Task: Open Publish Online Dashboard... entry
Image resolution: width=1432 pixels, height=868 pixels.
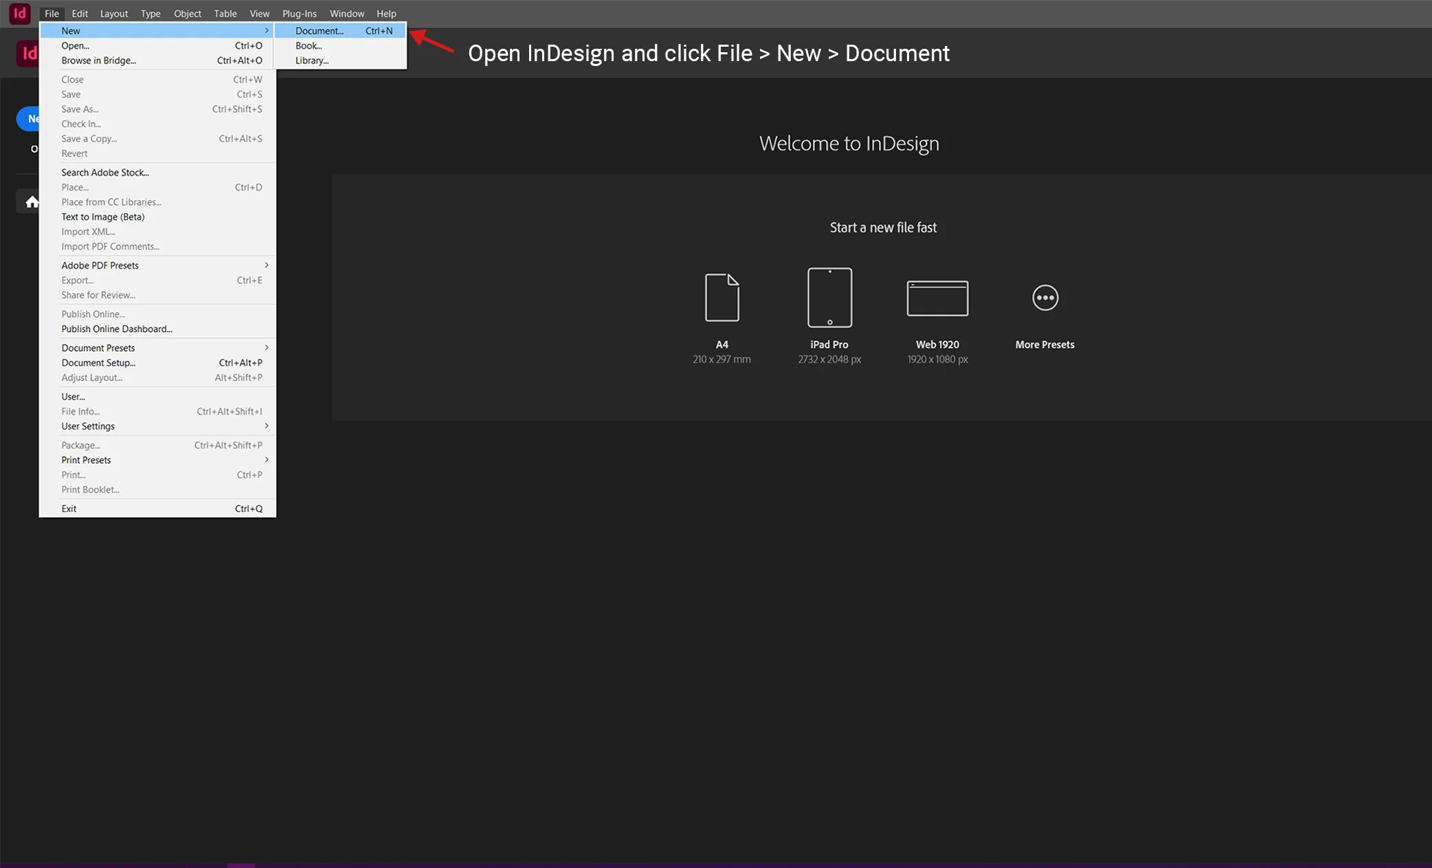Action: [117, 329]
